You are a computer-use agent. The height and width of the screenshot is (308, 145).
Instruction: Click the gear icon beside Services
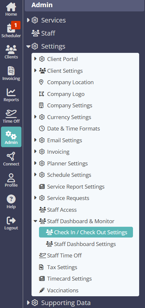(35, 20)
